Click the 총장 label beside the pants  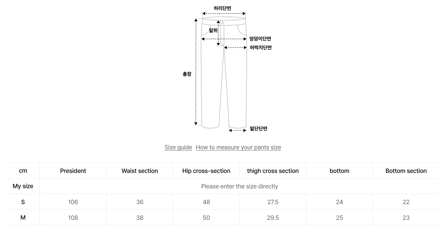[187, 74]
